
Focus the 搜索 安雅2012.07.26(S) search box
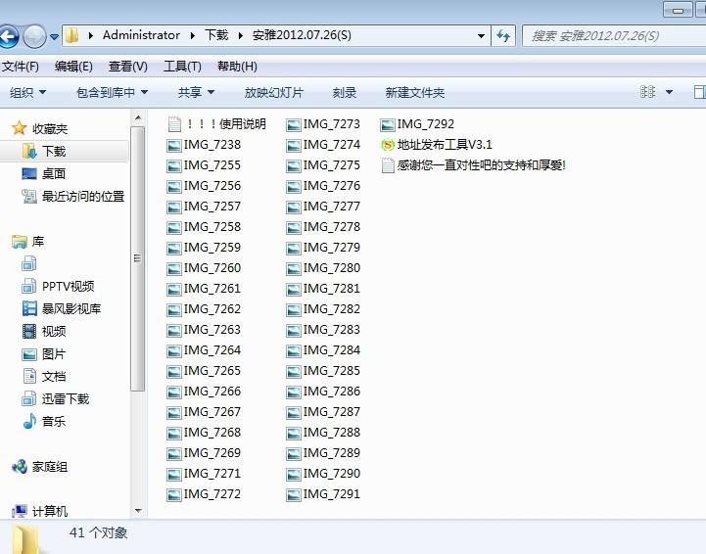coord(613,35)
